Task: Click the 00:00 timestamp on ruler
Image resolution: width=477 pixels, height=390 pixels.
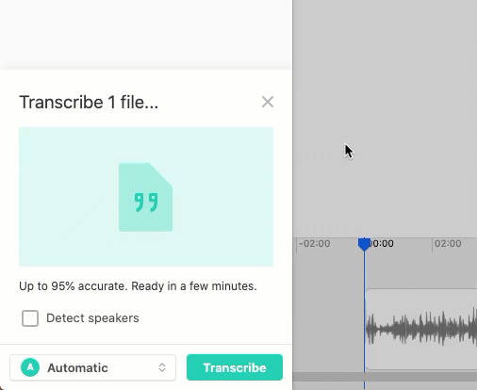Action: (382, 243)
